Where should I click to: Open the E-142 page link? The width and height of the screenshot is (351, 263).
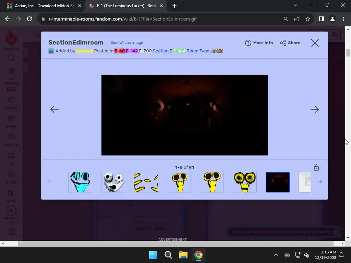(x=132, y=51)
